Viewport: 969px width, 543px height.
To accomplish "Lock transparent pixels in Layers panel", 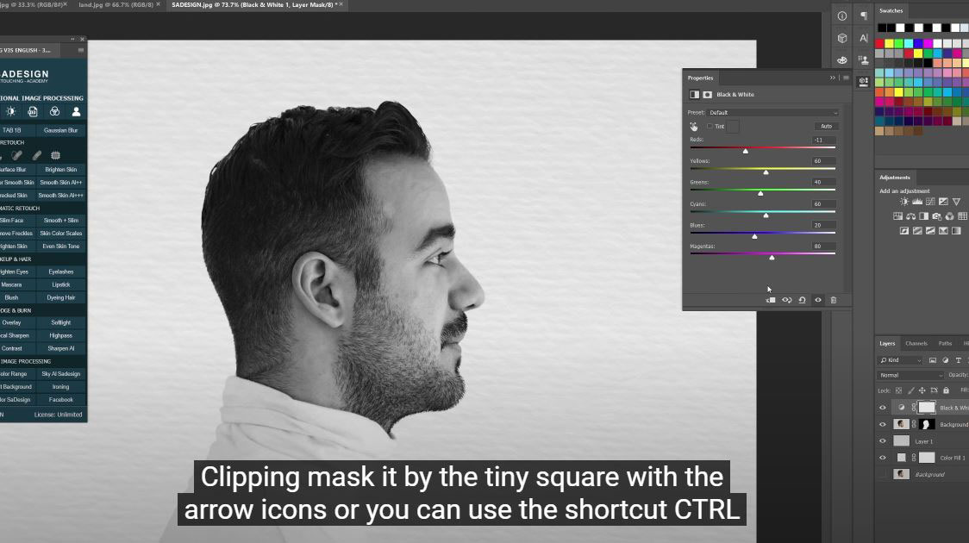I will 898,391.
